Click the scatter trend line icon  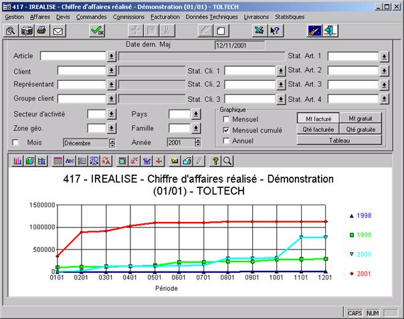coord(134,161)
